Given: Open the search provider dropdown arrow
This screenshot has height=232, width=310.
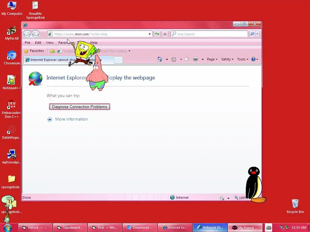Looking at the screenshot, I should point(257,34).
